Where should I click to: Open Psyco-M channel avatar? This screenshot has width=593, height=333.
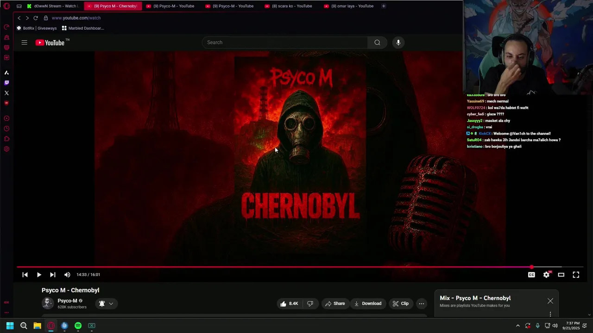(x=48, y=303)
